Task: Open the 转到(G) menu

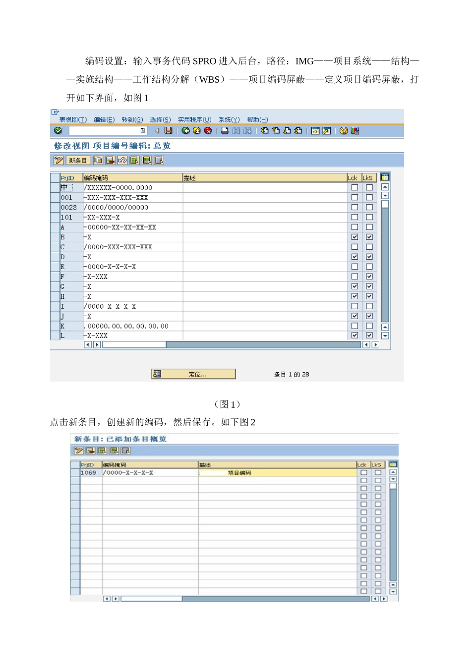Action: [x=132, y=119]
